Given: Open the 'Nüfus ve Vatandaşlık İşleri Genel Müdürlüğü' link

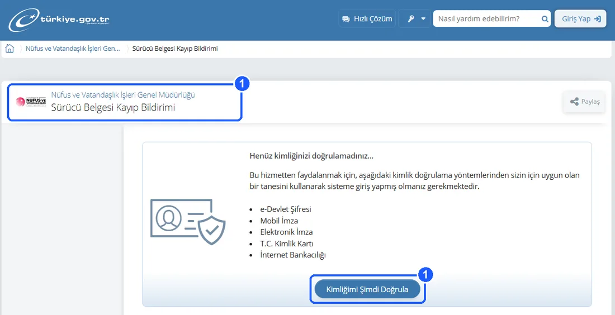Looking at the screenshot, I should (x=123, y=95).
